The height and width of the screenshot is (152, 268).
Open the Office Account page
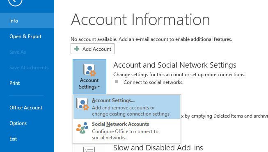(x=27, y=108)
